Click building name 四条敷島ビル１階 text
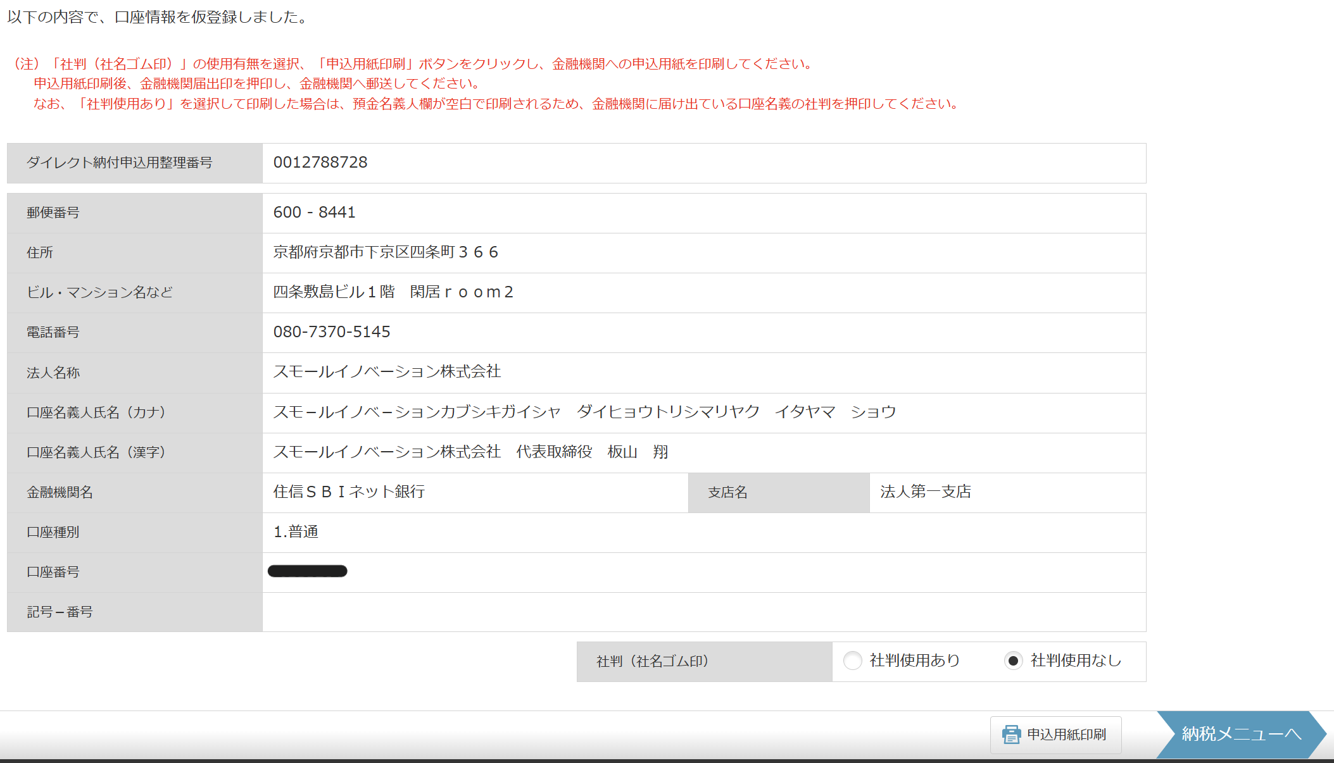This screenshot has width=1334, height=763. tap(334, 292)
